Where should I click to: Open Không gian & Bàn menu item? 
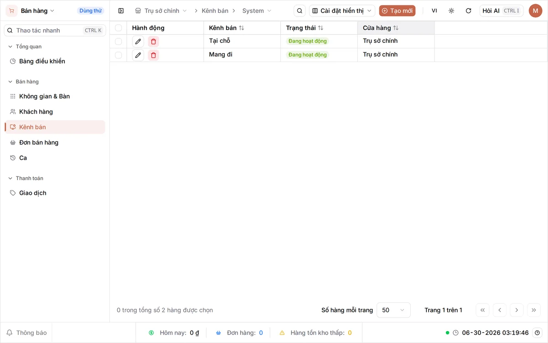tap(55, 96)
